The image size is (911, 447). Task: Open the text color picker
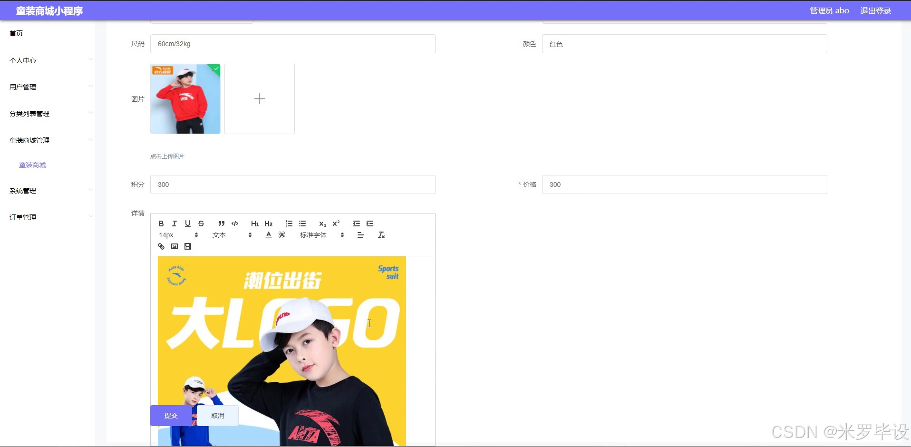pyautogui.click(x=269, y=235)
